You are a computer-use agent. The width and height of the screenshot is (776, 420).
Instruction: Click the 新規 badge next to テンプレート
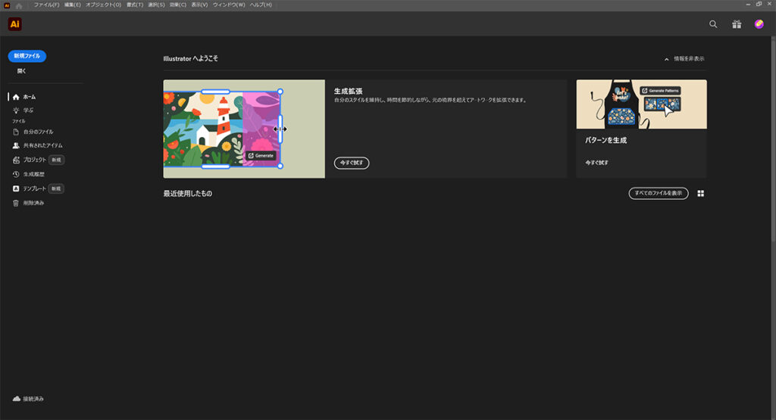(x=56, y=188)
